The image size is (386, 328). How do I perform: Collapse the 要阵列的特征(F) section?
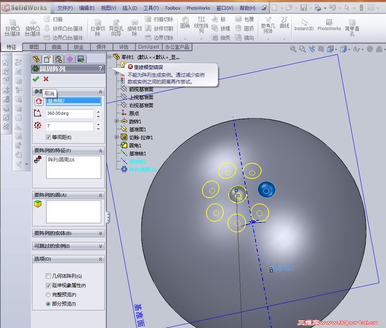100,151
